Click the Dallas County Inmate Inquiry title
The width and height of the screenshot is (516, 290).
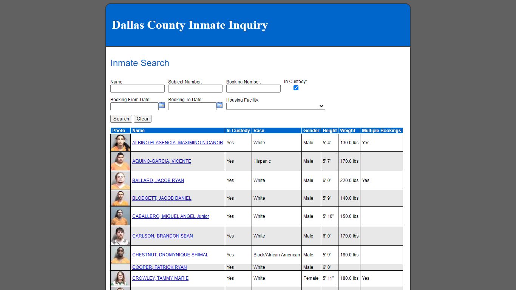click(x=190, y=25)
